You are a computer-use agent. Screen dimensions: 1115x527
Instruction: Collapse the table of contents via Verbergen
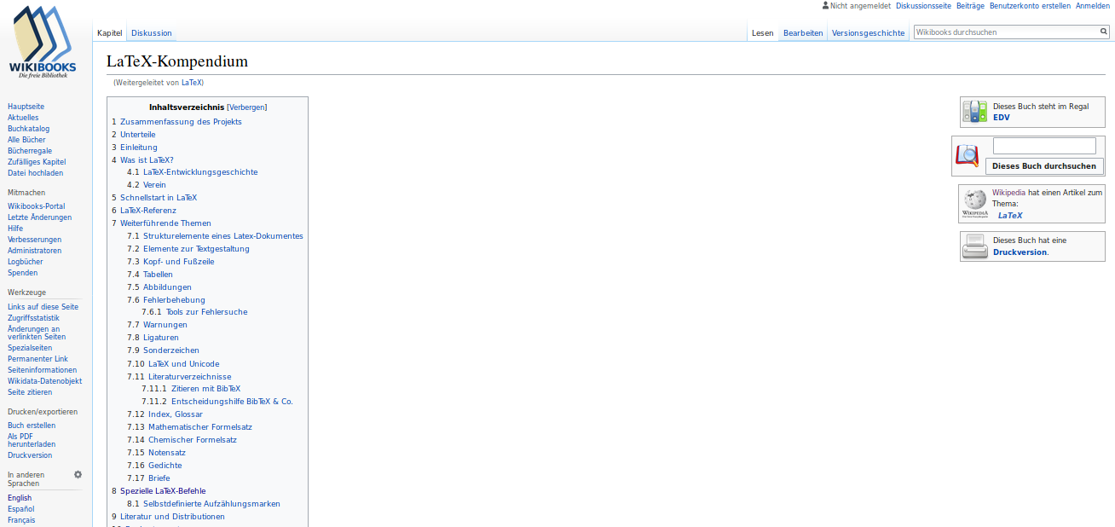246,107
